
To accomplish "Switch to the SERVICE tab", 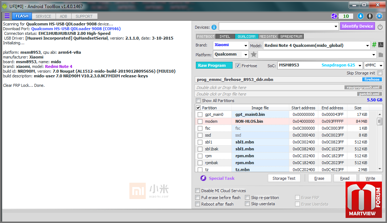I will click(44, 16).
